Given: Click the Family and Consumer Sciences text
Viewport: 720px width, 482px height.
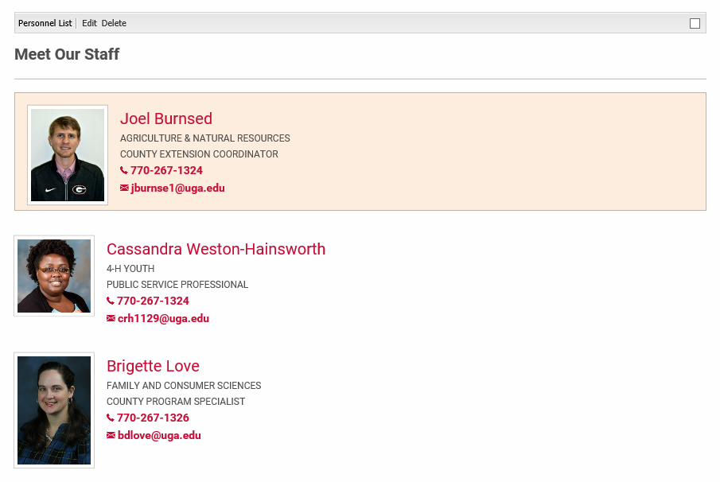Looking at the screenshot, I should click(x=184, y=386).
